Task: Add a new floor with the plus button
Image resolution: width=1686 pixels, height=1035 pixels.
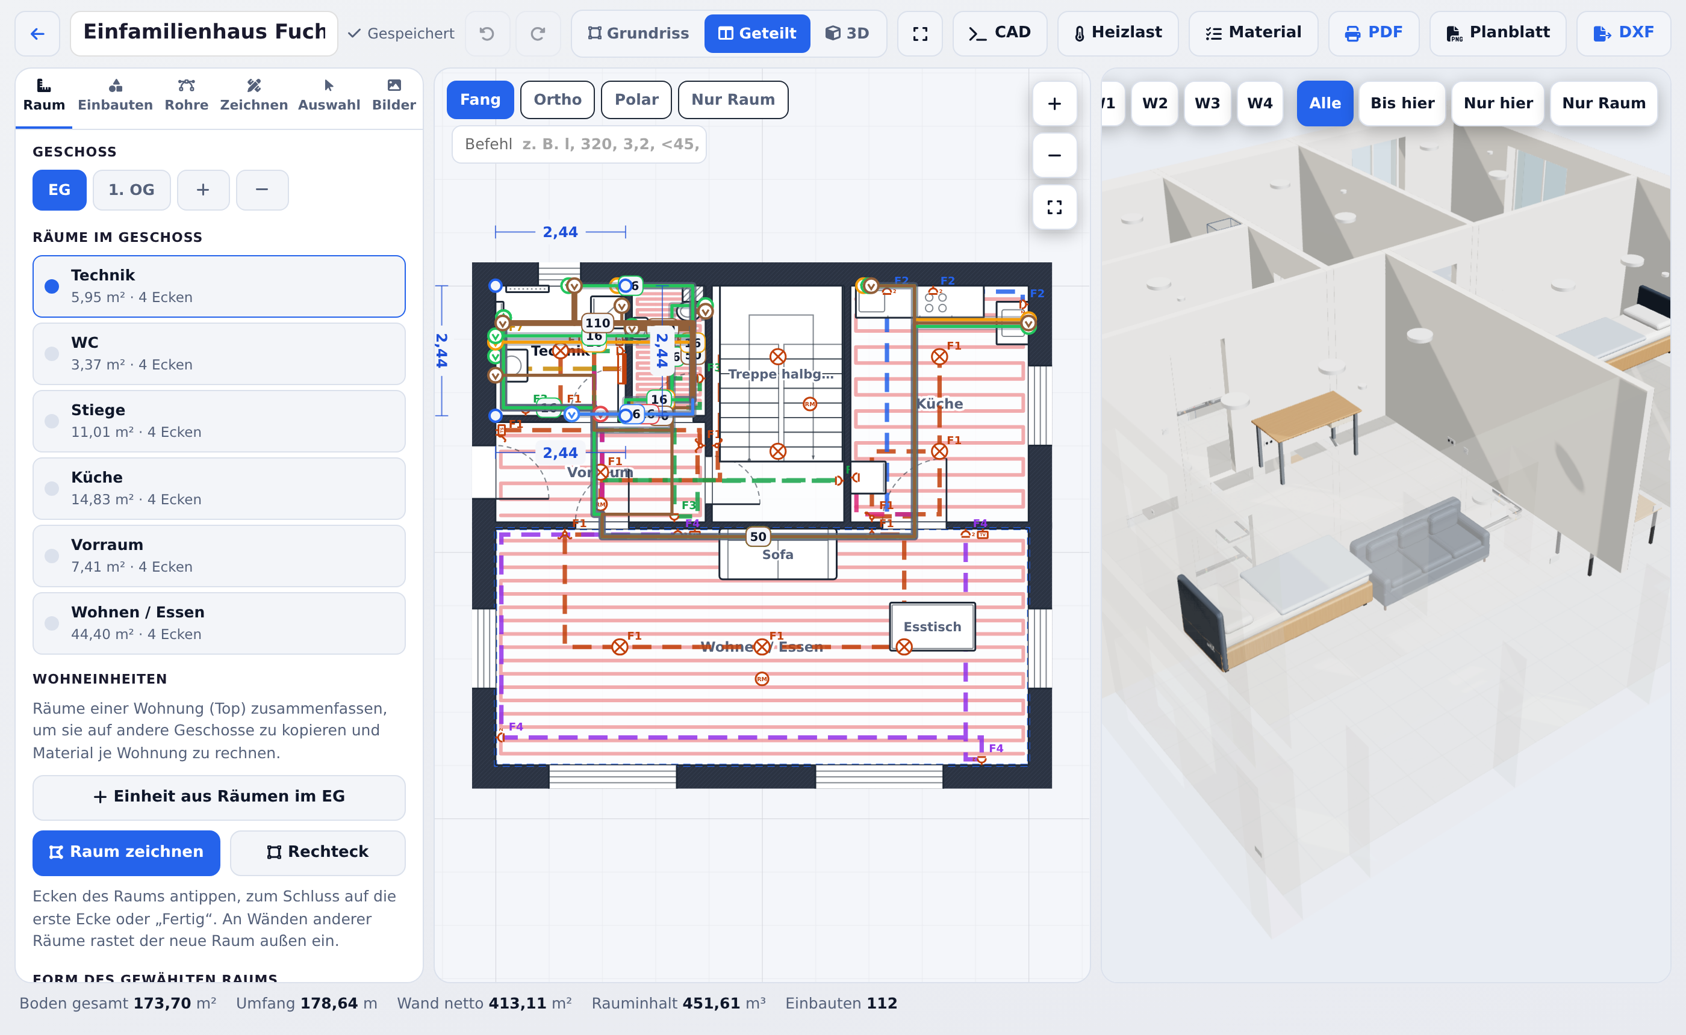Action: click(x=203, y=190)
